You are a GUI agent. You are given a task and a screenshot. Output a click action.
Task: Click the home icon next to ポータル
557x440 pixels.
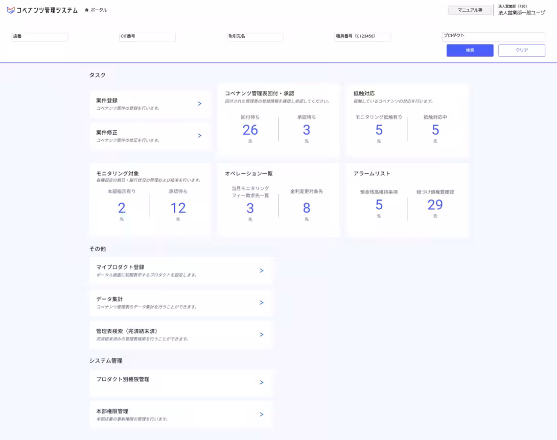pyautogui.click(x=87, y=10)
